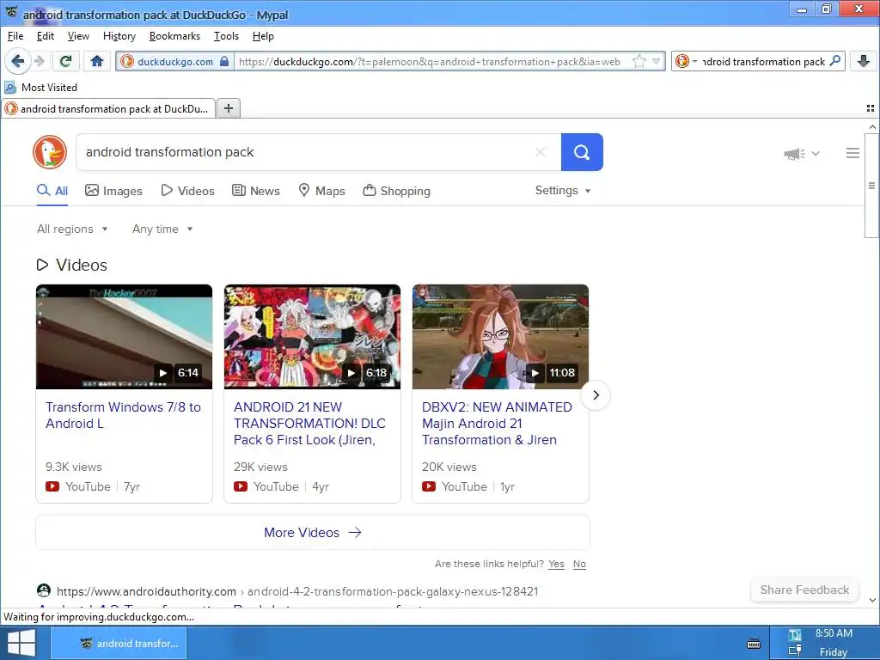The height and width of the screenshot is (660, 880).
Task: Open the DuckDuckGo hamburger menu
Action: (x=852, y=153)
